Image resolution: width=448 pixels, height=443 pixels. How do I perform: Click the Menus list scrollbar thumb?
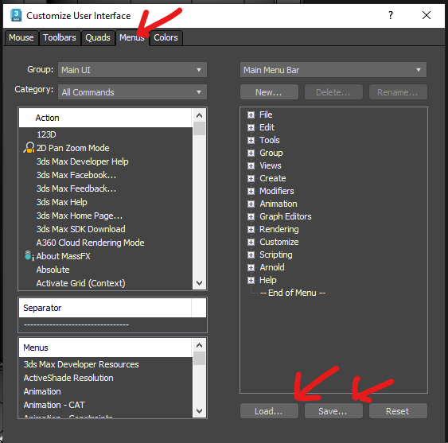tap(199, 358)
